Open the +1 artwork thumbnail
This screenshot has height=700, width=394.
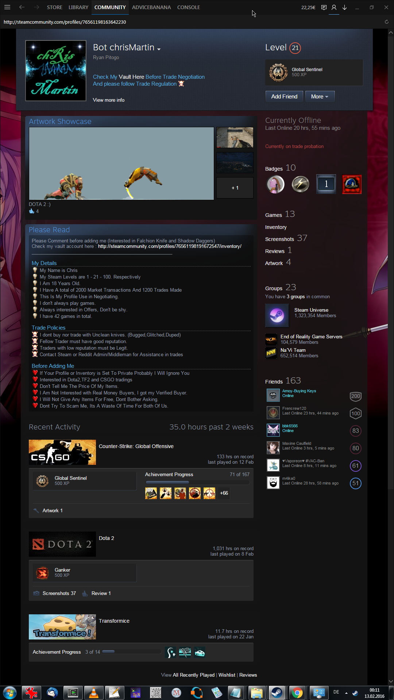pyautogui.click(x=235, y=188)
